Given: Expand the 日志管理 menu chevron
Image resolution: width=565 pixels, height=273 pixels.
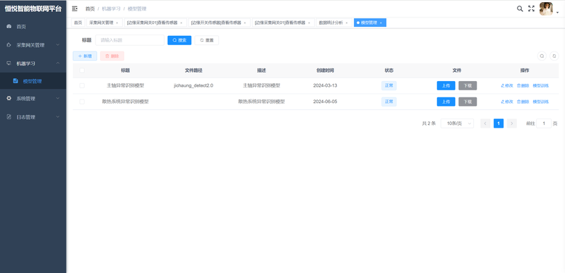Looking at the screenshot, I should [58, 117].
